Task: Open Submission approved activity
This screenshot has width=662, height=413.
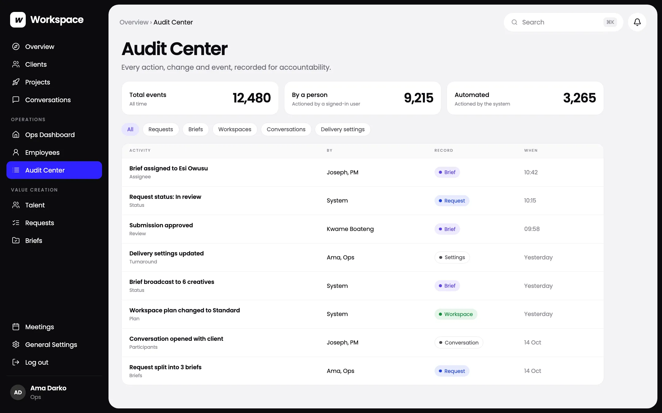Action: pyautogui.click(x=363, y=229)
